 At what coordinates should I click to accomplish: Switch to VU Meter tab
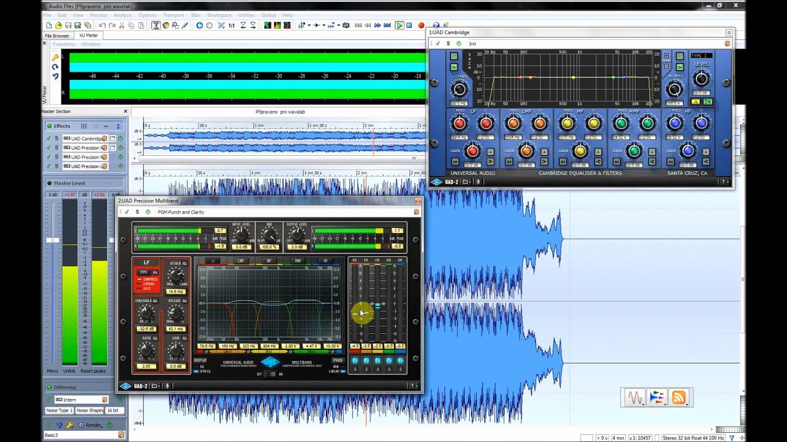[89, 35]
